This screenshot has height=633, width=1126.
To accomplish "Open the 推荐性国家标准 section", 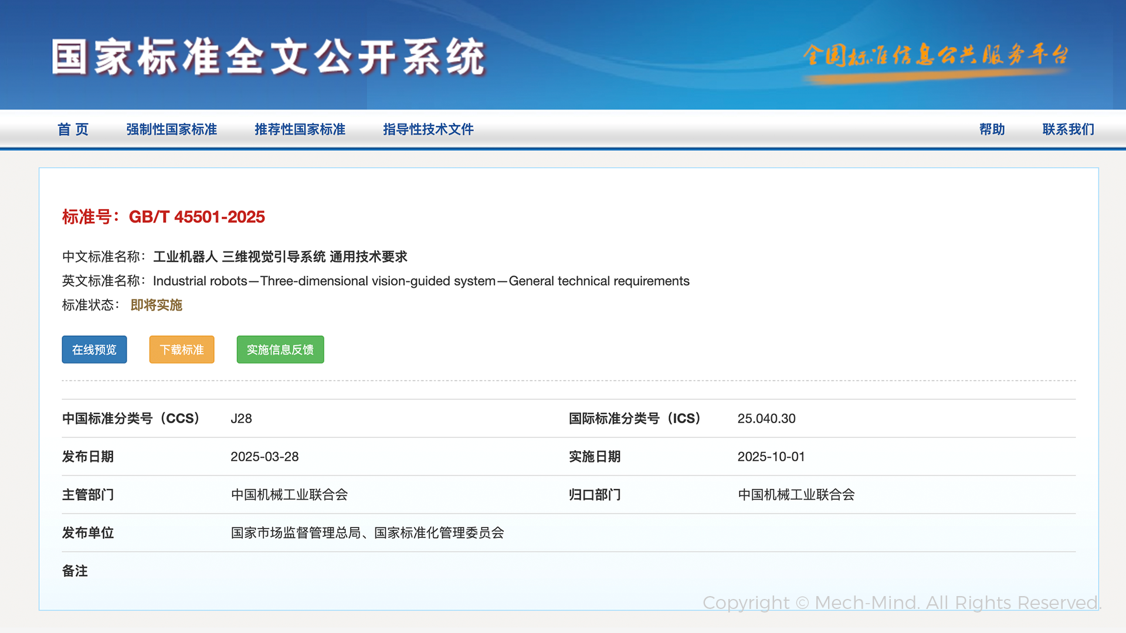I will pyautogui.click(x=300, y=130).
